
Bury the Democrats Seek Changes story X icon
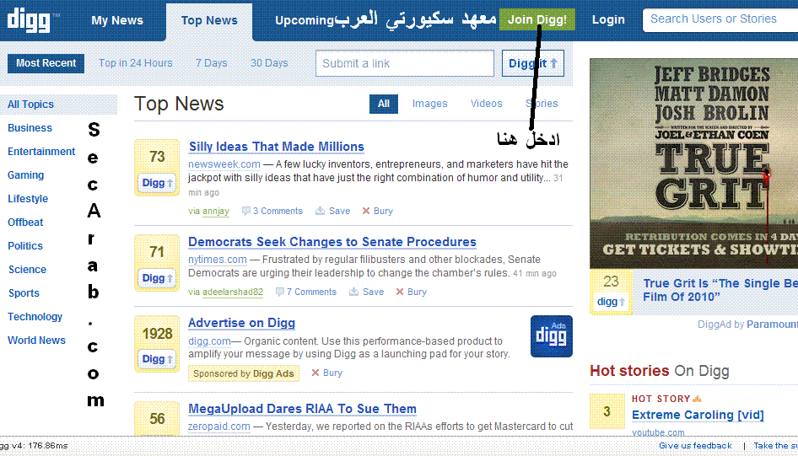[400, 292]
